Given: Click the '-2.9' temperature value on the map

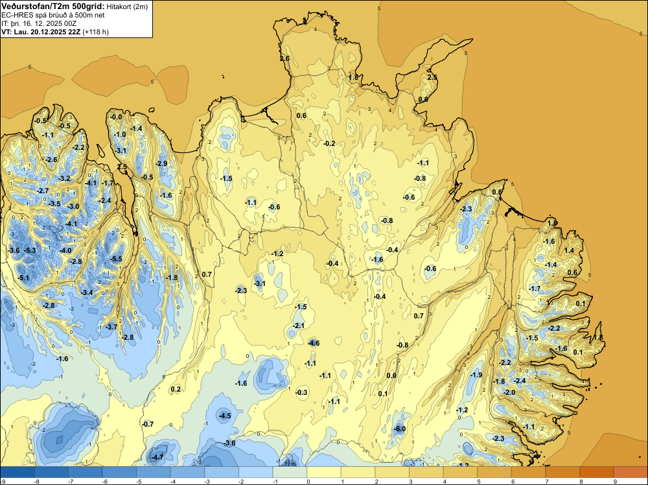Looking at the screenshot, I should pyautogui.click(x=161, y=163).
